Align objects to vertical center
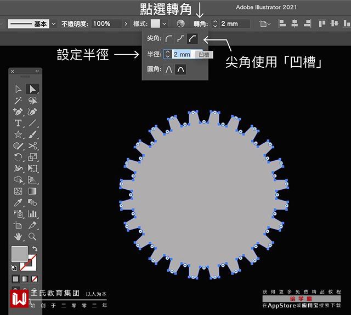 coord(334,24)
